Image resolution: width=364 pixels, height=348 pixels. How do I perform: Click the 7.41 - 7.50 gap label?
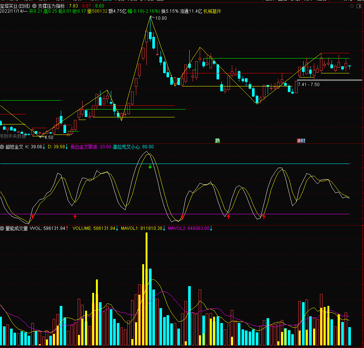(x=309, y=85)
